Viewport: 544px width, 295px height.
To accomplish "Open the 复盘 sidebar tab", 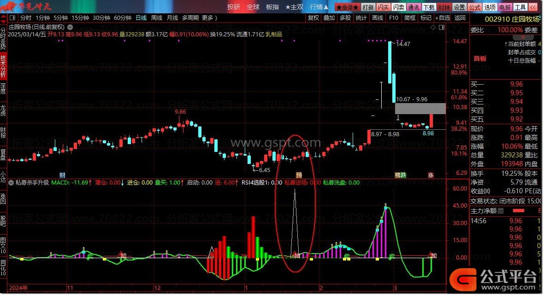I will [3, 155].
